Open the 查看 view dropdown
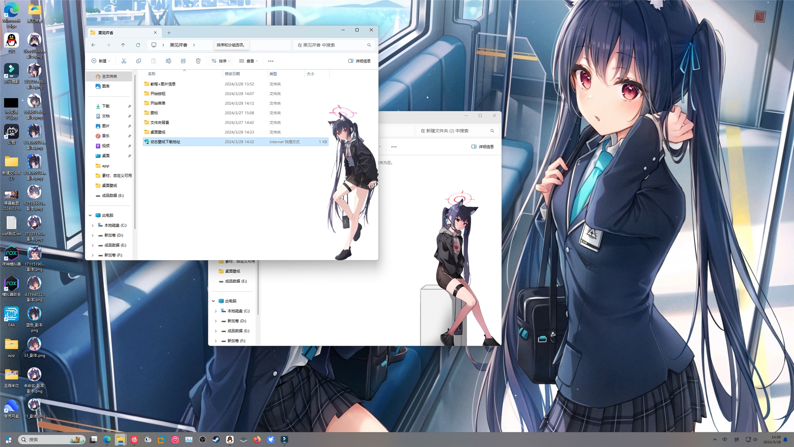 249,61
